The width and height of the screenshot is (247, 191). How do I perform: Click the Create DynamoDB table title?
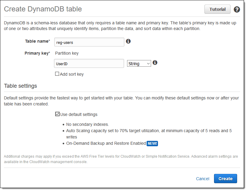43,9
